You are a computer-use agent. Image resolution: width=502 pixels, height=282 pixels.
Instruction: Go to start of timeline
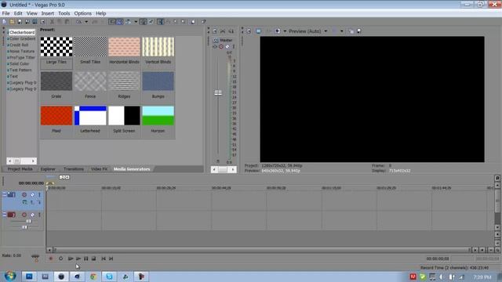pyautogui.click(x=104, y=258)
